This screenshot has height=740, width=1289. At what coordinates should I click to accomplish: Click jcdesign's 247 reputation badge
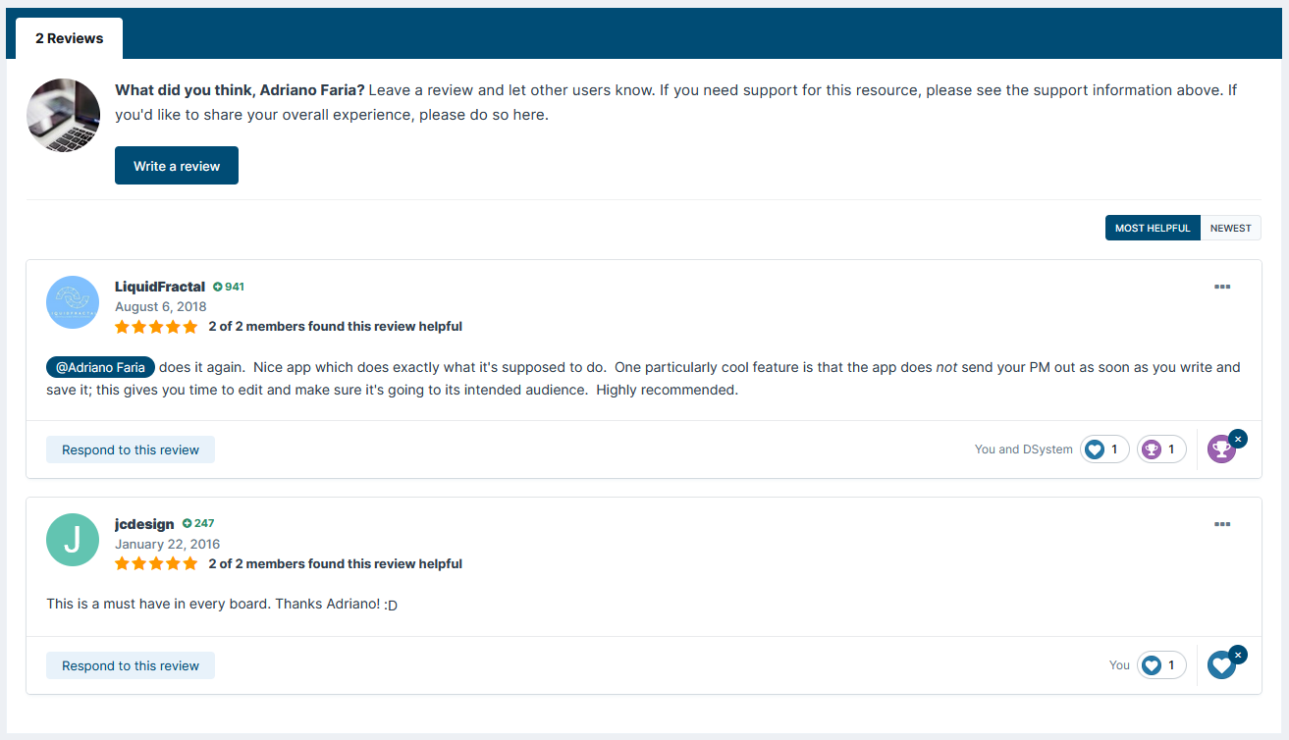198,523
